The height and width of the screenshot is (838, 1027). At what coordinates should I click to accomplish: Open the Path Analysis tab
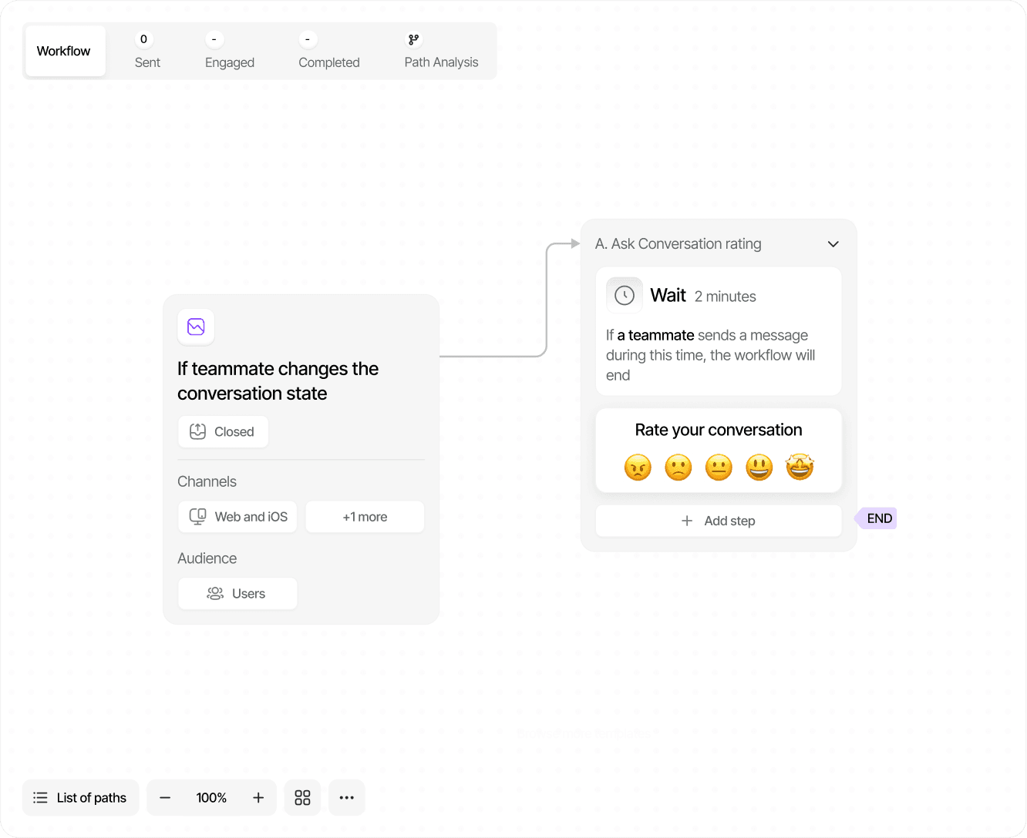click(x=441, y=51)
